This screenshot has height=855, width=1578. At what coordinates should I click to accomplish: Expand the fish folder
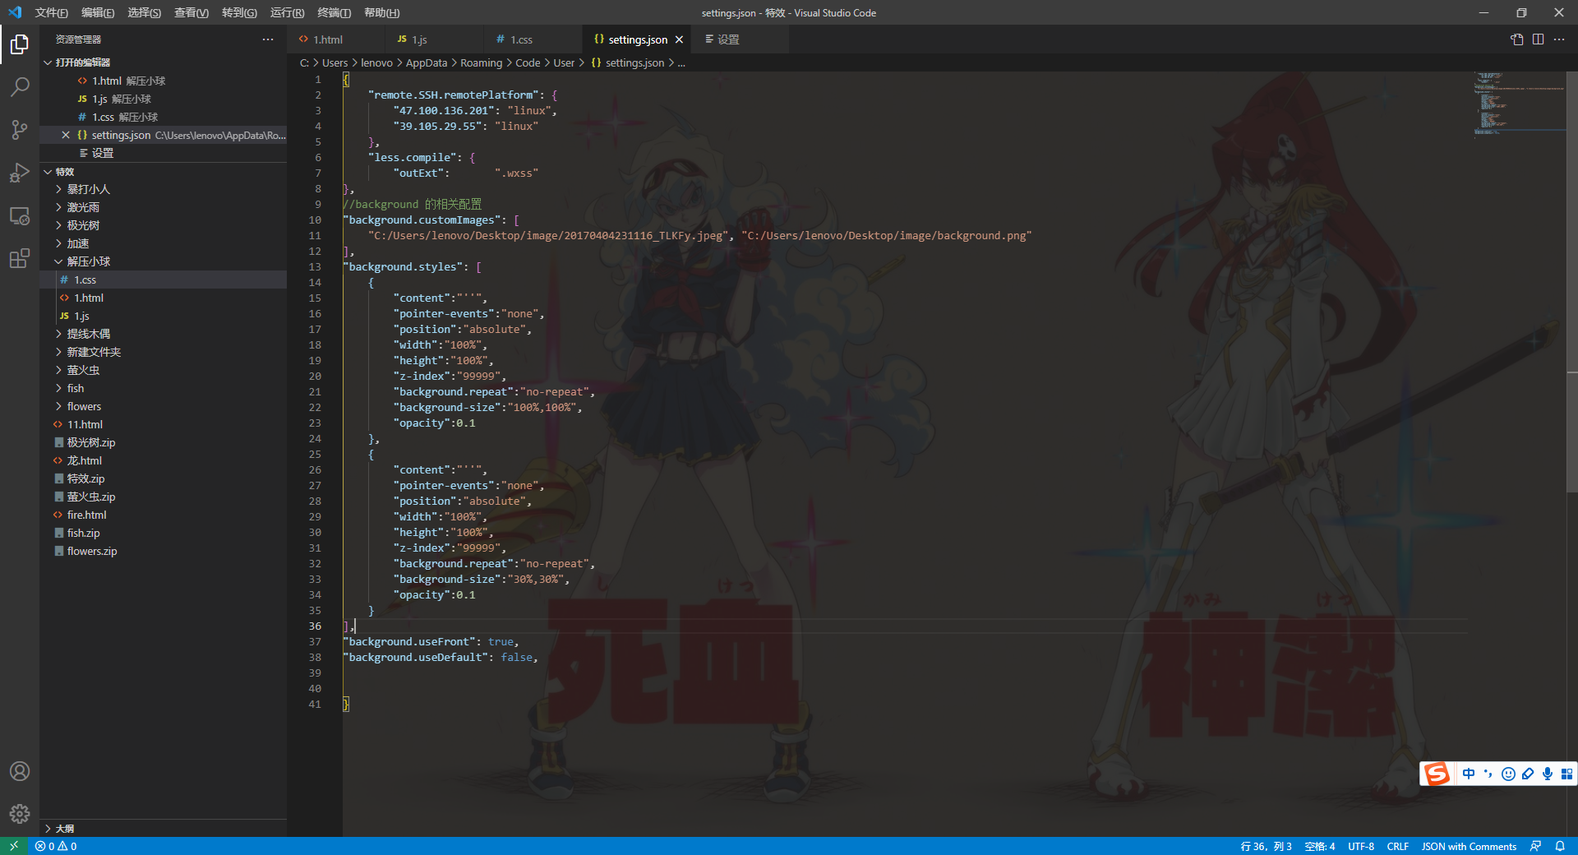pos(163,388)
